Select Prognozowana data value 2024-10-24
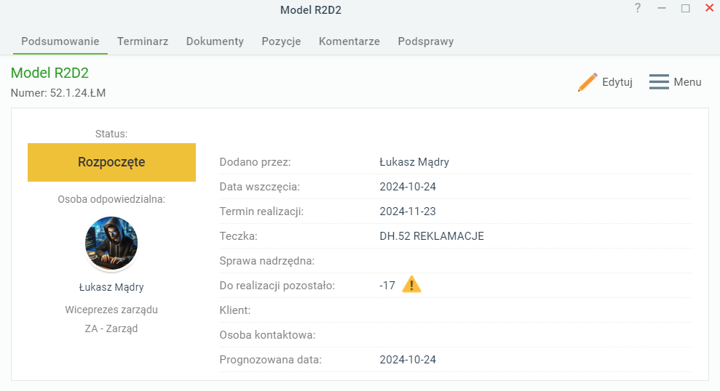The width and height of the screenshot is (720, 391). point(408,360)
